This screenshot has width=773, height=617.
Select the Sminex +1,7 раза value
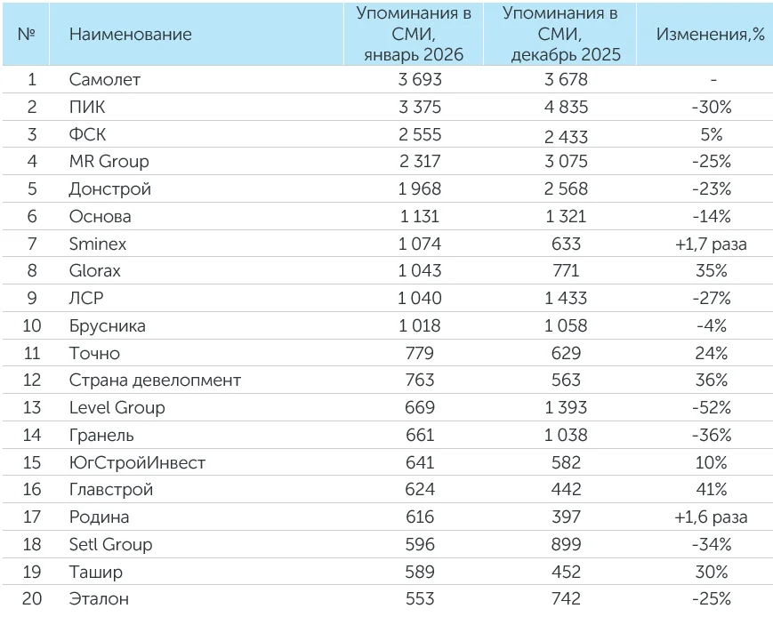(710, 244)
